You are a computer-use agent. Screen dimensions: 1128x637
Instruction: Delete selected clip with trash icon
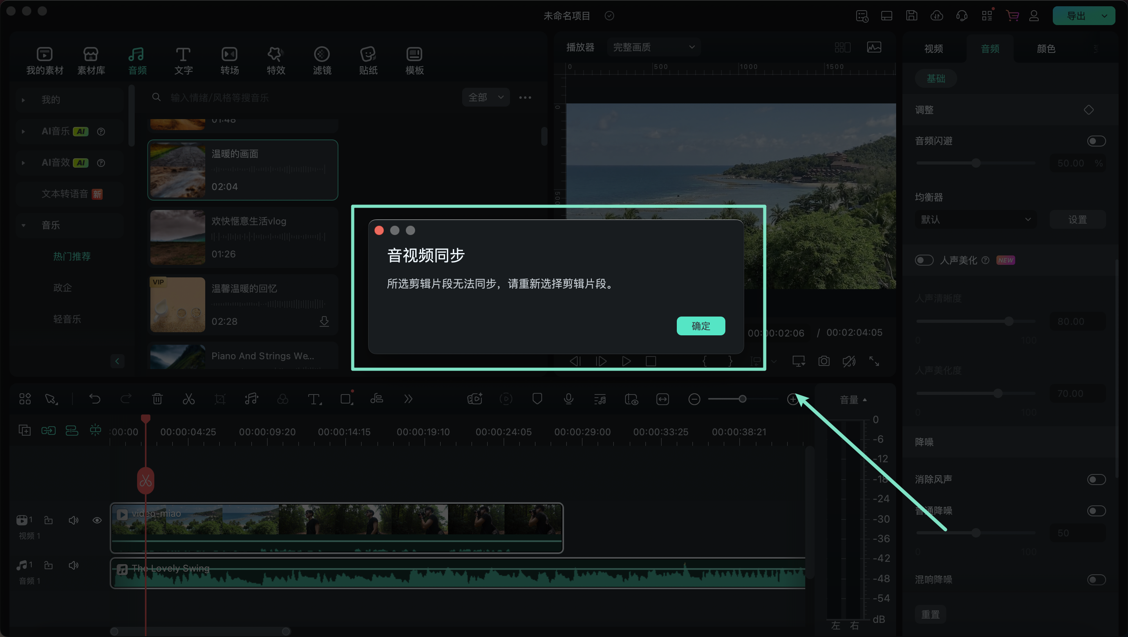click(157, 399)
